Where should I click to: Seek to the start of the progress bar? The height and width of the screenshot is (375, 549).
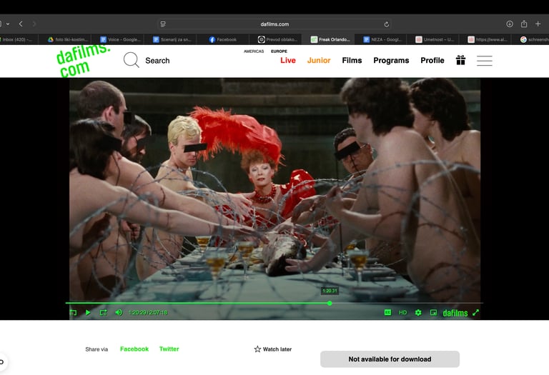[x=67, y=303]
